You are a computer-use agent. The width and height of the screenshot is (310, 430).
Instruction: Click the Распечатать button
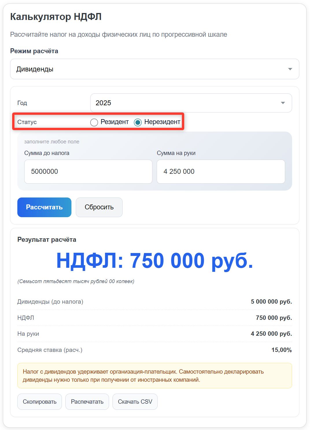pos(87,402)
